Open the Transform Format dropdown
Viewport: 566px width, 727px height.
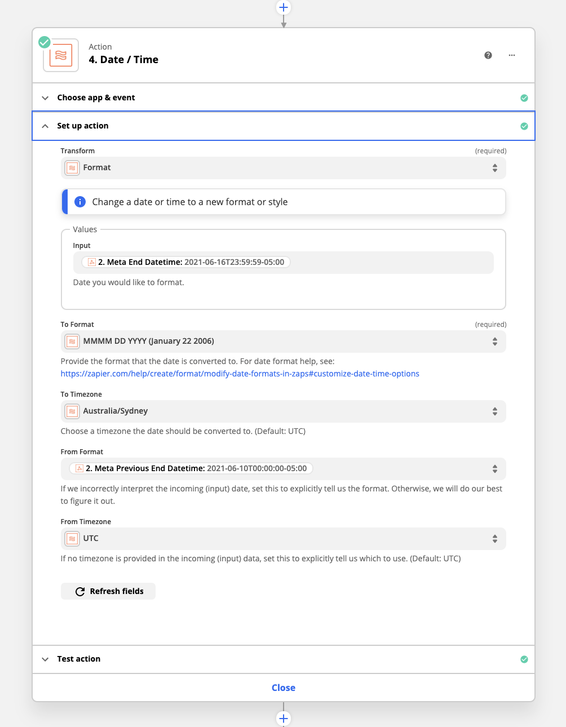point(284,168)
